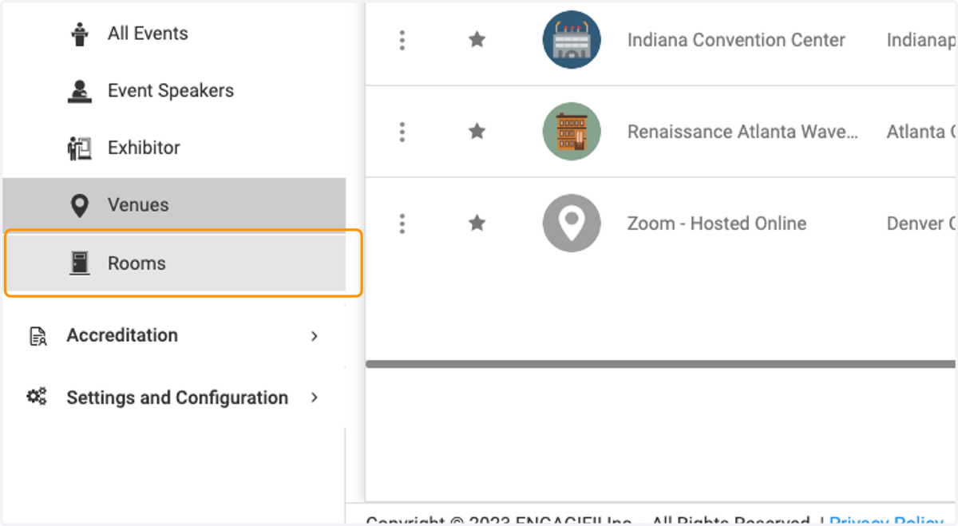958x526 pixels.
Task: Click the Denver city cell
Action: tap(922, 223)
